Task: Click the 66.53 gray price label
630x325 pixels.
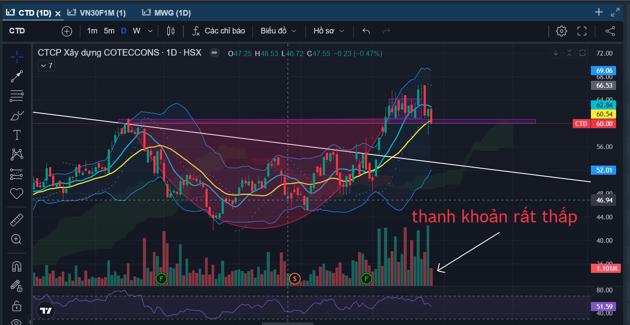Action: [604, 86]
